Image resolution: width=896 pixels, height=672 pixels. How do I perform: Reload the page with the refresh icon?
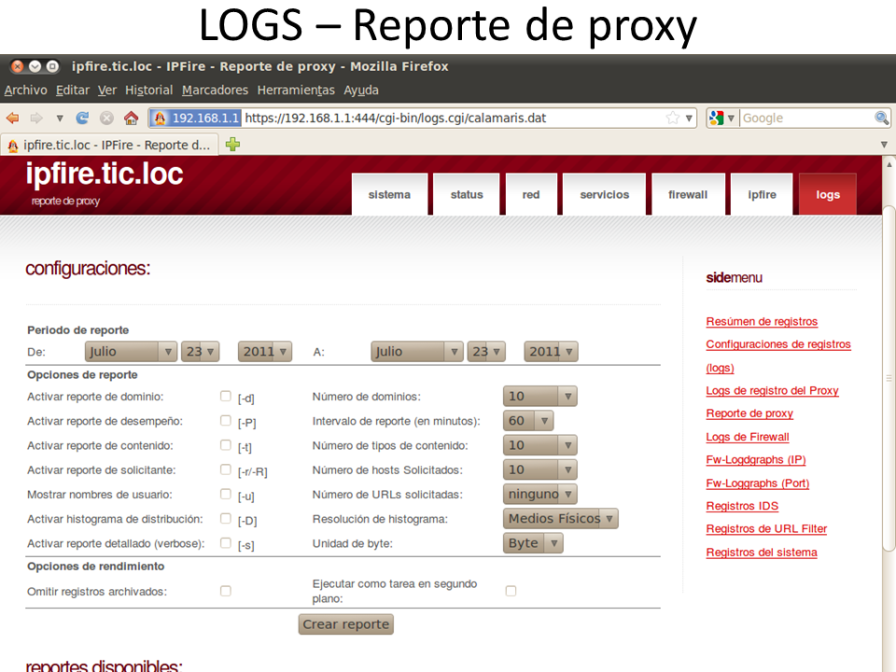pyautogui.click(x=82, y=119)
